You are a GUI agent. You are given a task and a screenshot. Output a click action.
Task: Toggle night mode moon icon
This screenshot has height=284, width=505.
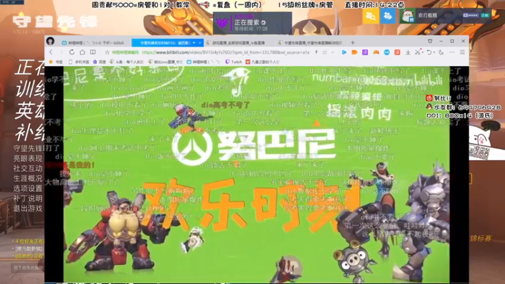pyautogui.click(x=441, y=52)
